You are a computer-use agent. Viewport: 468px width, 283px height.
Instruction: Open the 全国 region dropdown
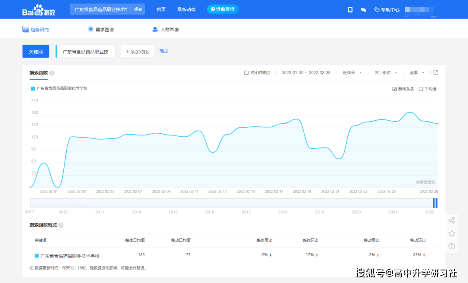pyautogui.click(x=416, y=73)
